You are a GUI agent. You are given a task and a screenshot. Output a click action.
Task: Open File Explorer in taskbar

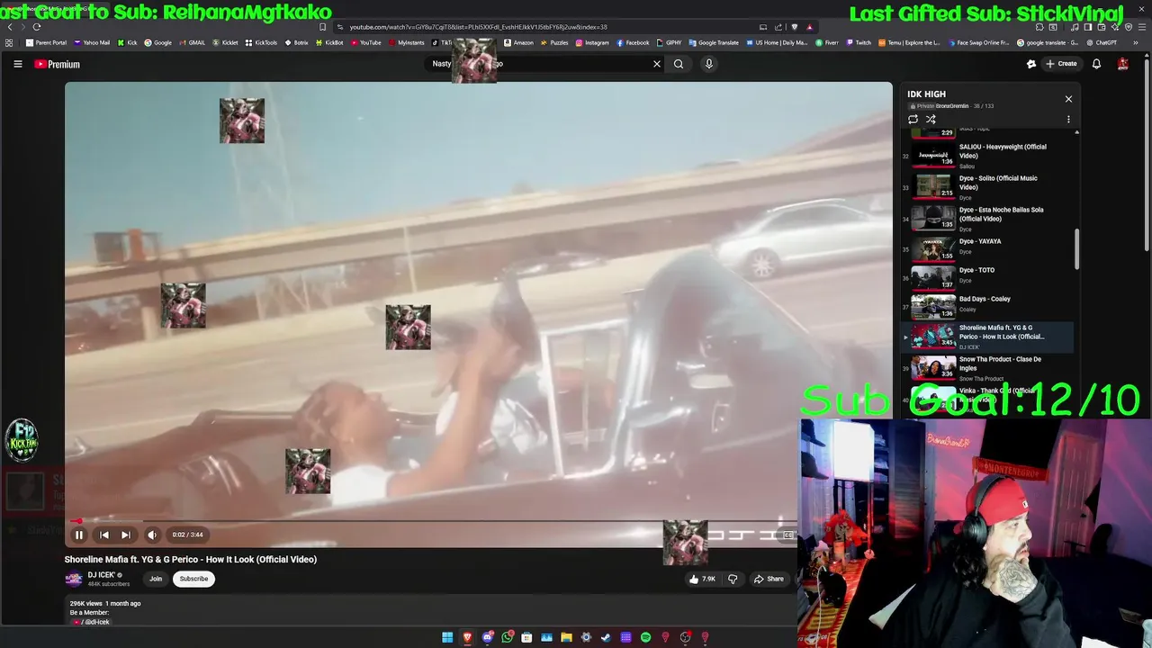click(x=566, y=637)
